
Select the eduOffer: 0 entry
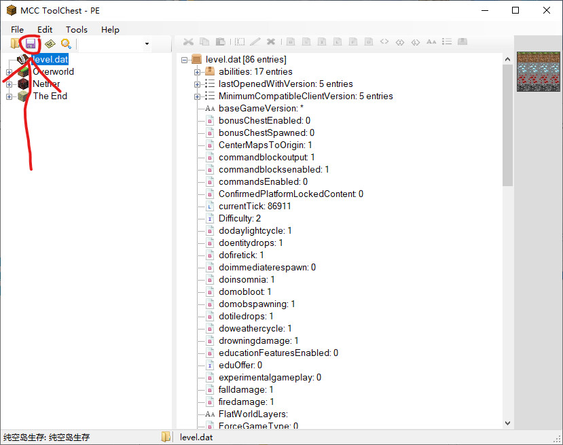[x=240, y=365]
